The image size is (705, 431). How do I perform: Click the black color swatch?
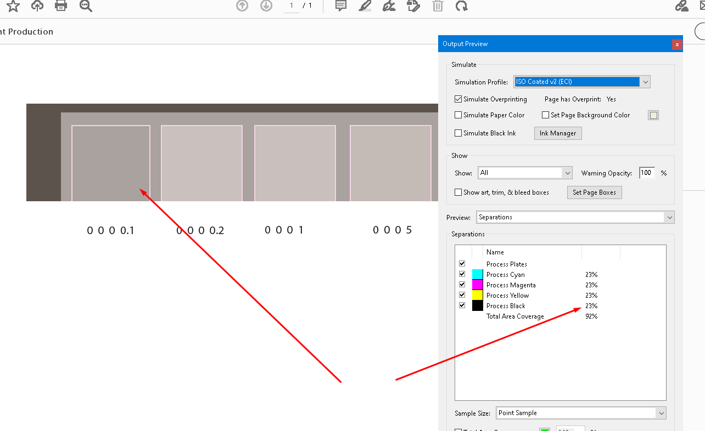477,305
